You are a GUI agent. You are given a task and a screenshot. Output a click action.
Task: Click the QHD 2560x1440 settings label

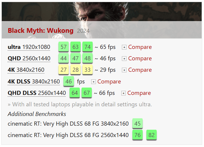29,59
